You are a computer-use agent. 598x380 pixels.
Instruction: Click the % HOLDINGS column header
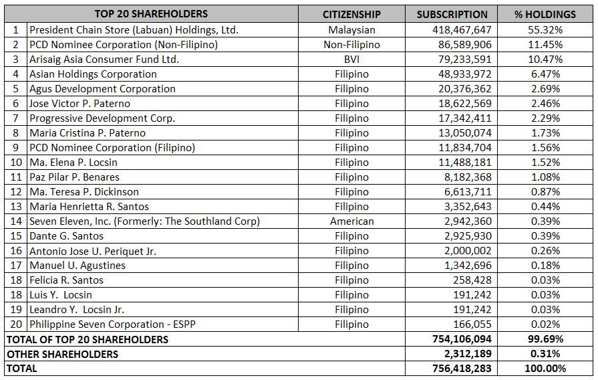(545, 14)
